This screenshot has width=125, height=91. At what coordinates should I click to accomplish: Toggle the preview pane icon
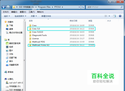click(114, 16)
